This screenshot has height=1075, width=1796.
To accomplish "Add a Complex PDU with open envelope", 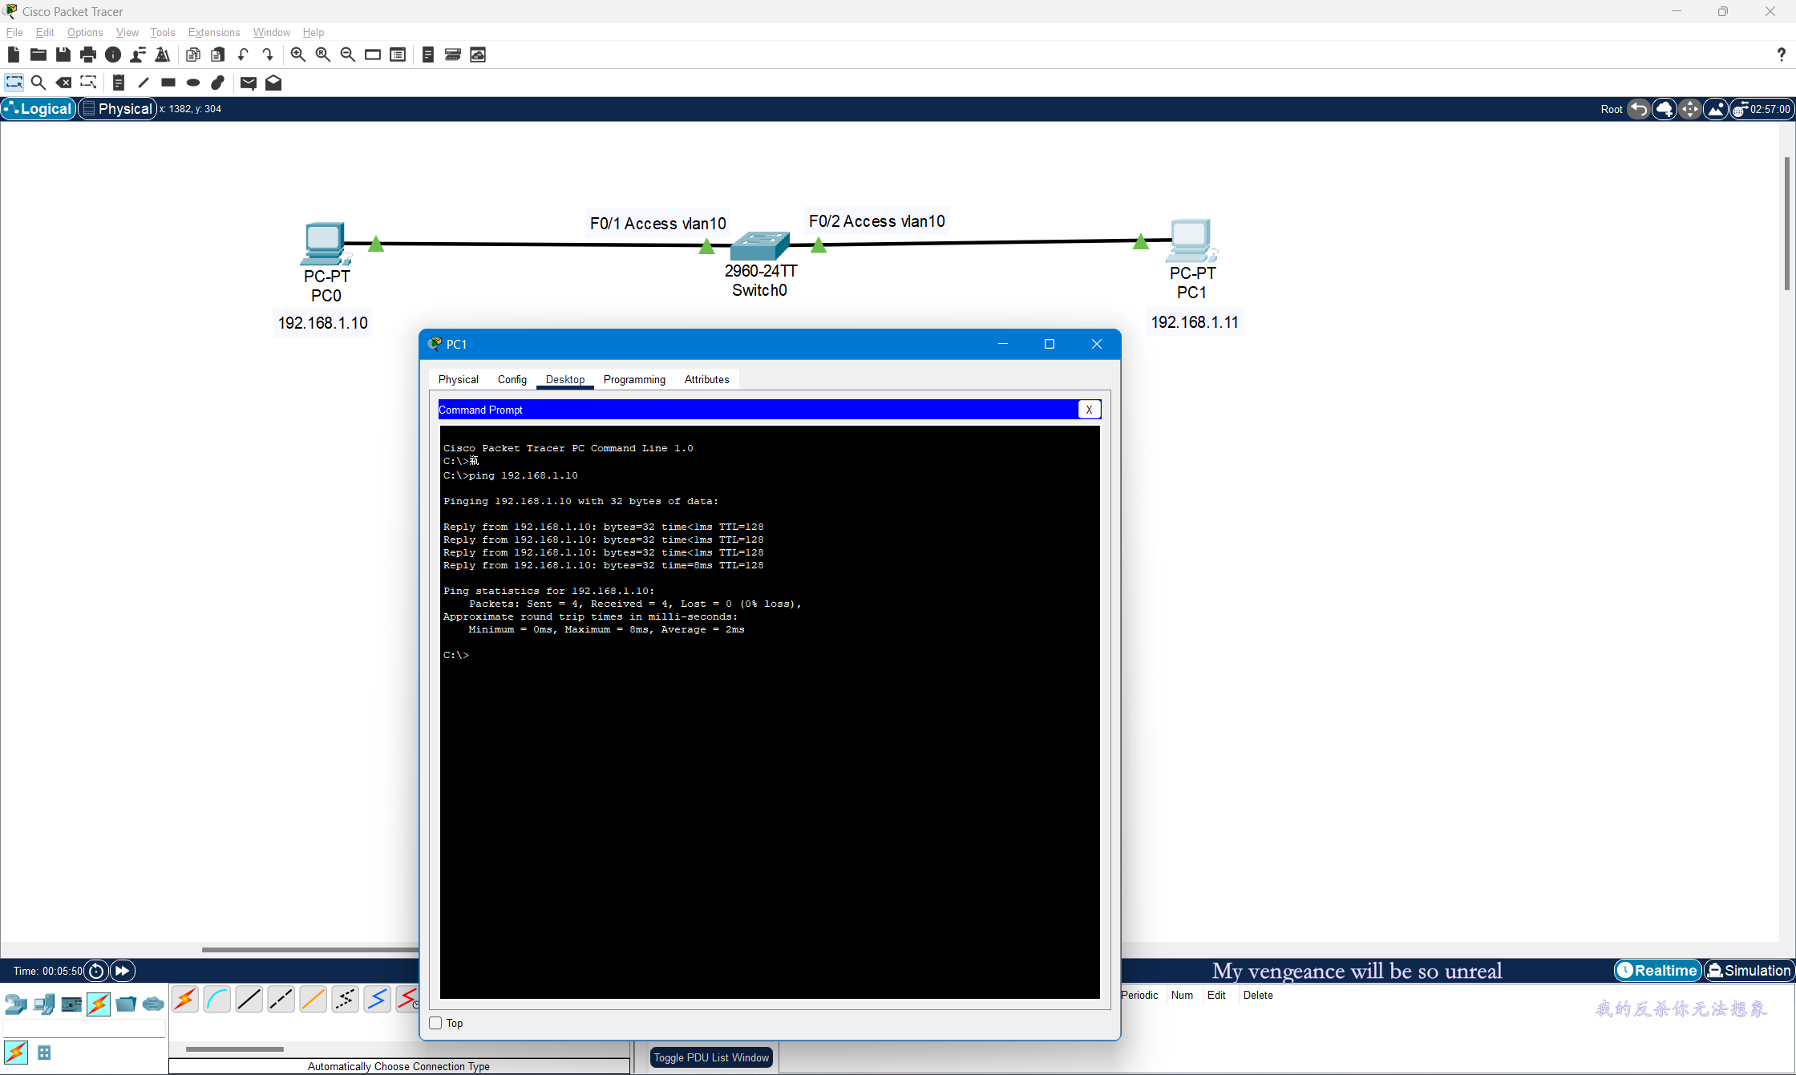I will coord(273,83).
